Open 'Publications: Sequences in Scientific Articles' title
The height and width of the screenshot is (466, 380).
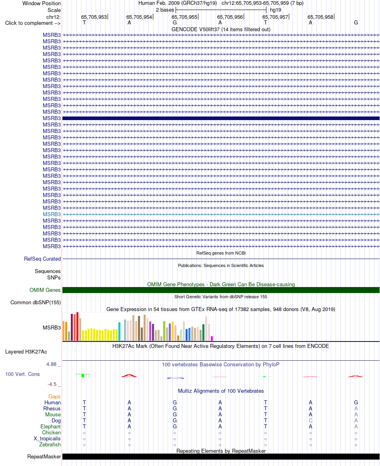tap(221, 265)
